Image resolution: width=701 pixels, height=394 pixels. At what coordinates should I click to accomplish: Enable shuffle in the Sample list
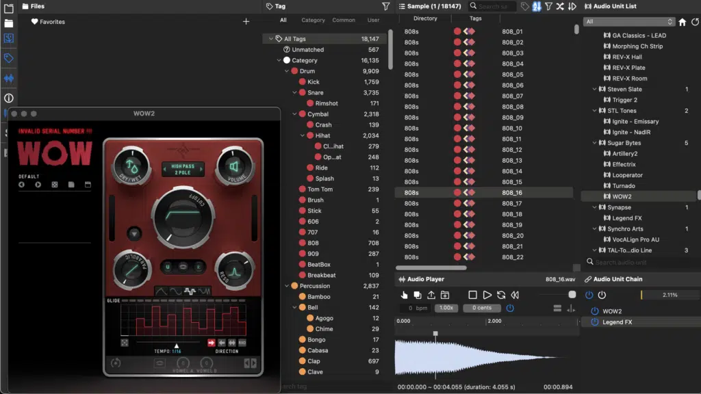[x=560, y=6]
